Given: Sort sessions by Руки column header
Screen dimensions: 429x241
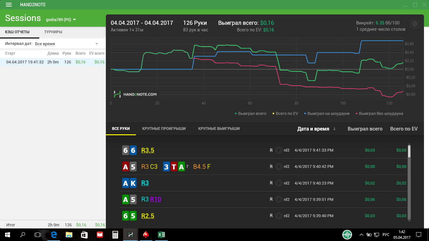Looking at the screenshot, I should coord(67,53).
